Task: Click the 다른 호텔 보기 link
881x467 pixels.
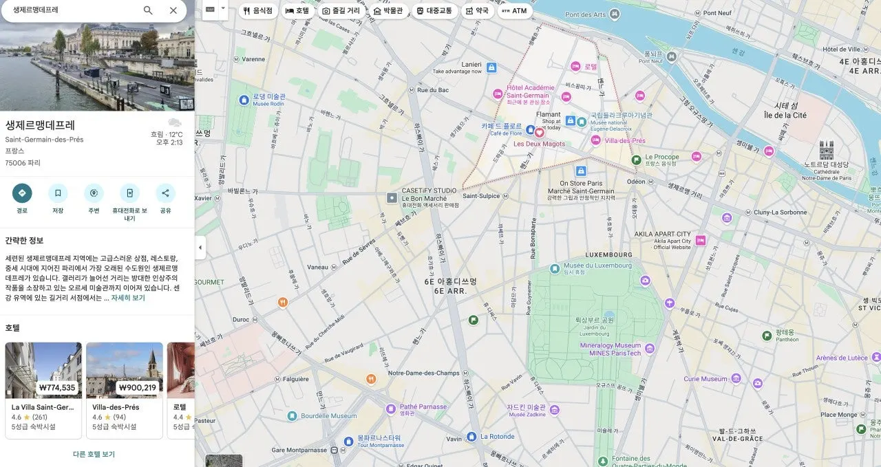Action: tap(94, 455)
